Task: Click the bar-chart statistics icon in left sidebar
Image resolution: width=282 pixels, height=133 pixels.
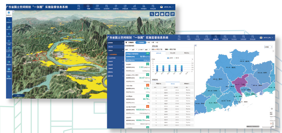Action: [9, 28]
